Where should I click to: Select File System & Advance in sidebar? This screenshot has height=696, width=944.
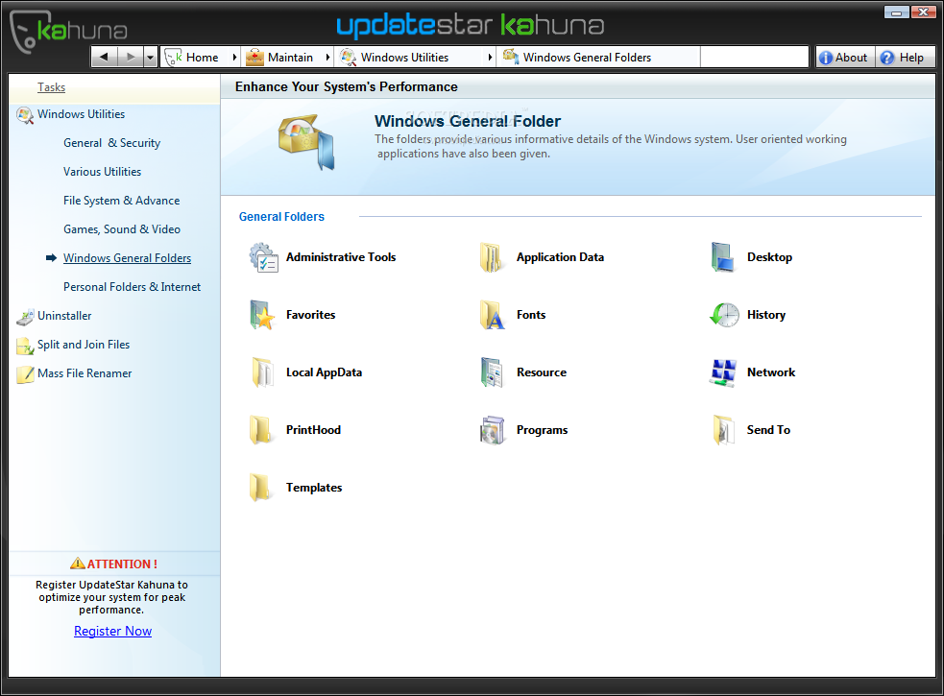[x=122, y=201]
